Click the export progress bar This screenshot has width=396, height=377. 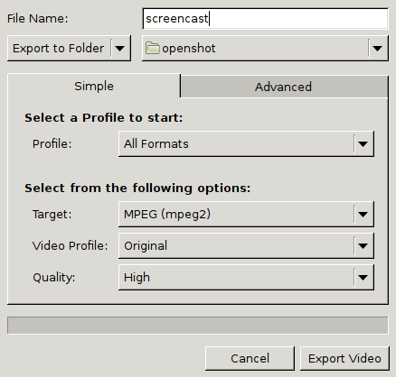click(198, 325)
